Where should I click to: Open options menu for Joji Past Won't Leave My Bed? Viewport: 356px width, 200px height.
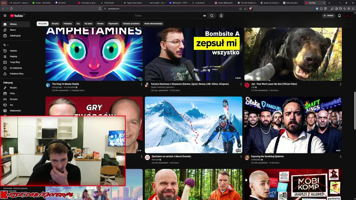(x=340, y=84)
